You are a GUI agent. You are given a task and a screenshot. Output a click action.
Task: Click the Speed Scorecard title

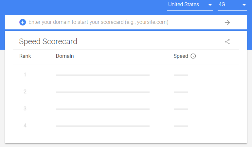click(x=48, y=41)
